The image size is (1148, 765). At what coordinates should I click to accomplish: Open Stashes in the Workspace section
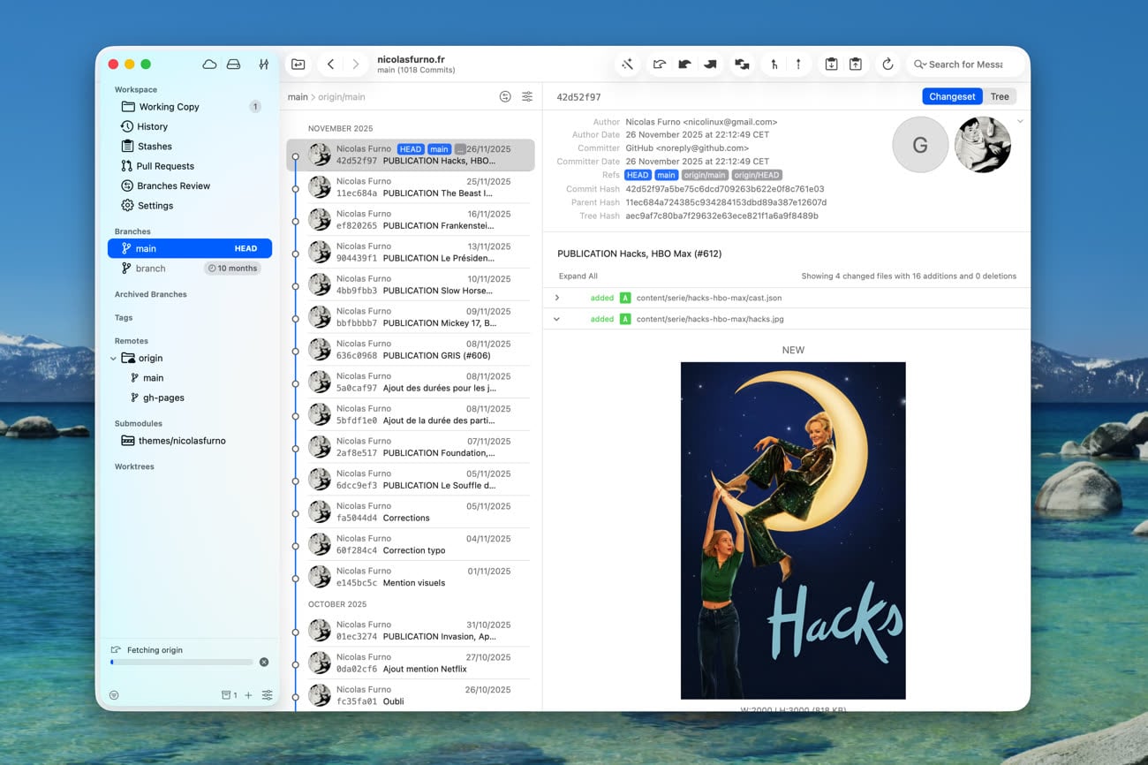[x=155, y=147]
